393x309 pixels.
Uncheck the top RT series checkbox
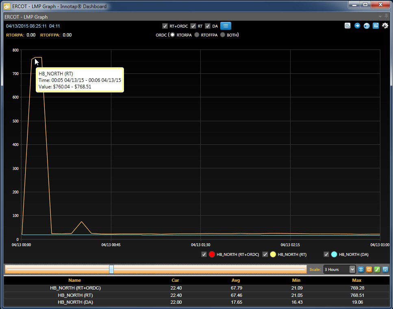click(193, 26)
